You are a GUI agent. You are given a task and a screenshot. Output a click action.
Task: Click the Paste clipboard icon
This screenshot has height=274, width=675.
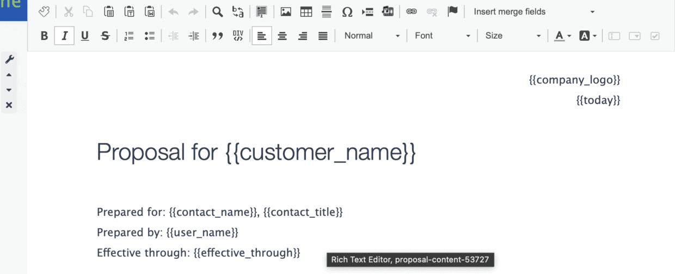pyautogui.click(x=109, y=12)
